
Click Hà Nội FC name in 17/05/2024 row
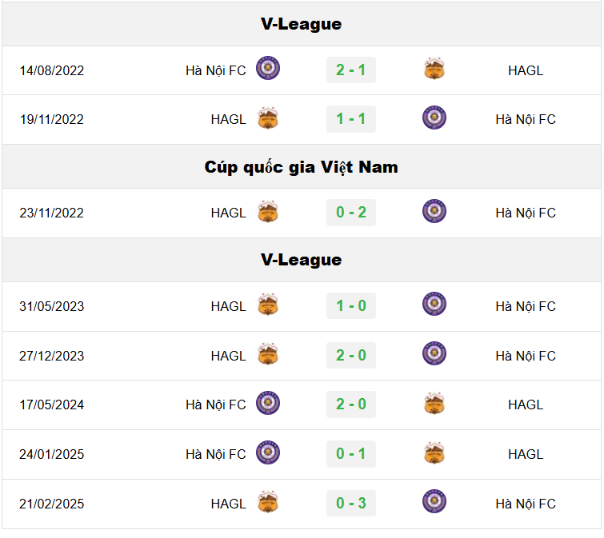pyautogui.click(x=216, y=404)
